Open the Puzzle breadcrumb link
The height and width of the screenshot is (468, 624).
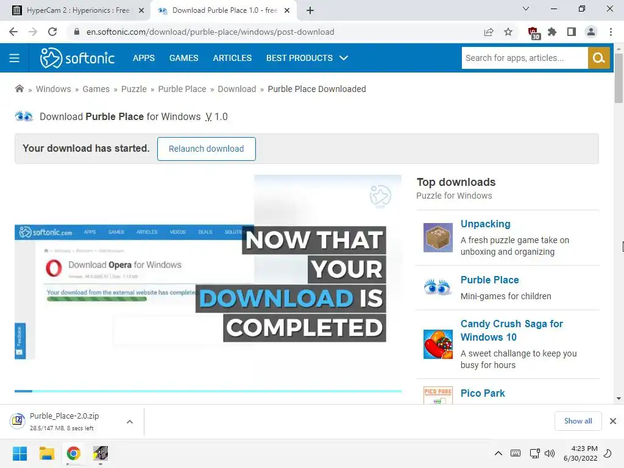click(x=133, y=89)
